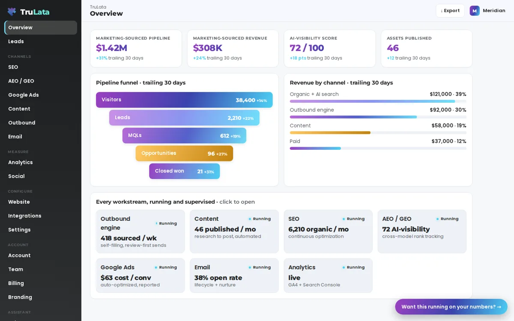The image size is (514, 321).
Task: Open Leads in the sidebar
Action: [x=41, y=42]
